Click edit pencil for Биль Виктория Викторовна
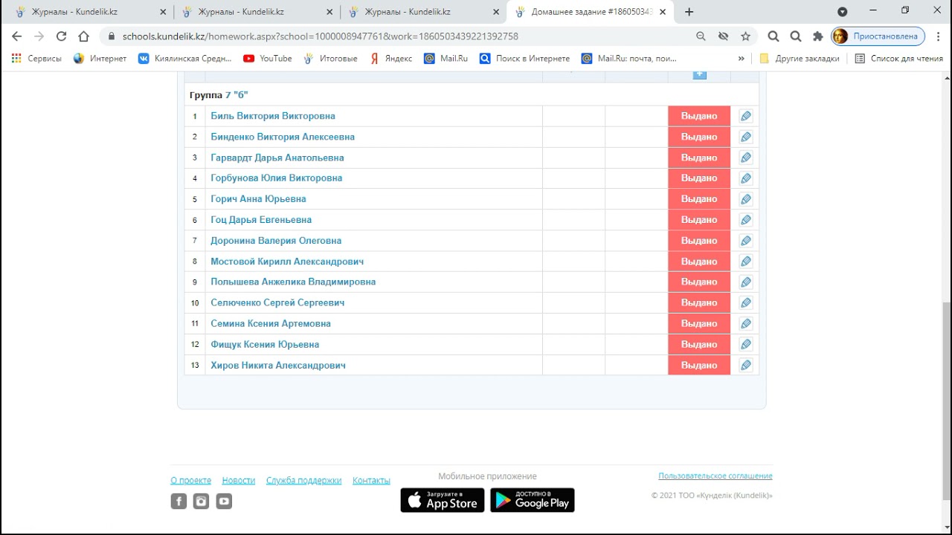The image size is (952, 535). [745, 116]
